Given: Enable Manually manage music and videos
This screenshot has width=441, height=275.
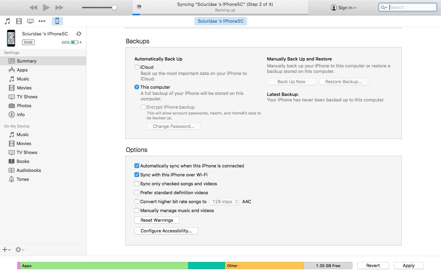Looking at the screenshot, I should [137, 210].
